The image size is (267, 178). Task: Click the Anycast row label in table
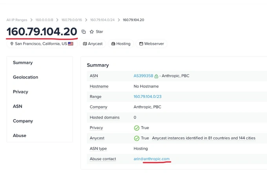(x=97, y=138)
